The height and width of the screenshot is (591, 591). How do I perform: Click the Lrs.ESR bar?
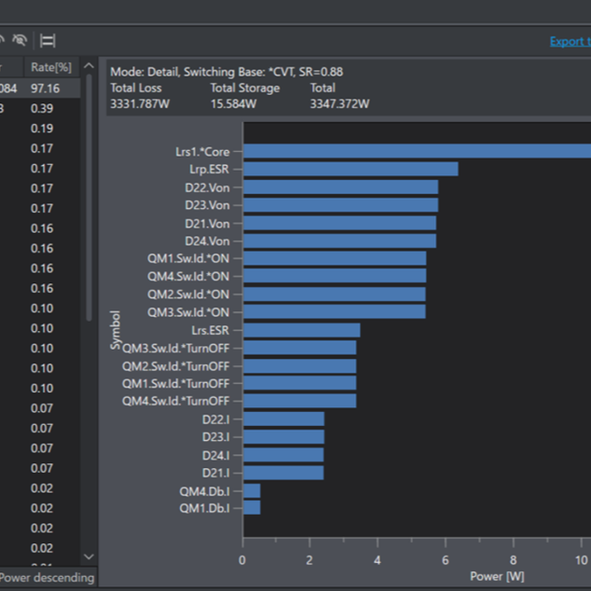pos(301,330)
